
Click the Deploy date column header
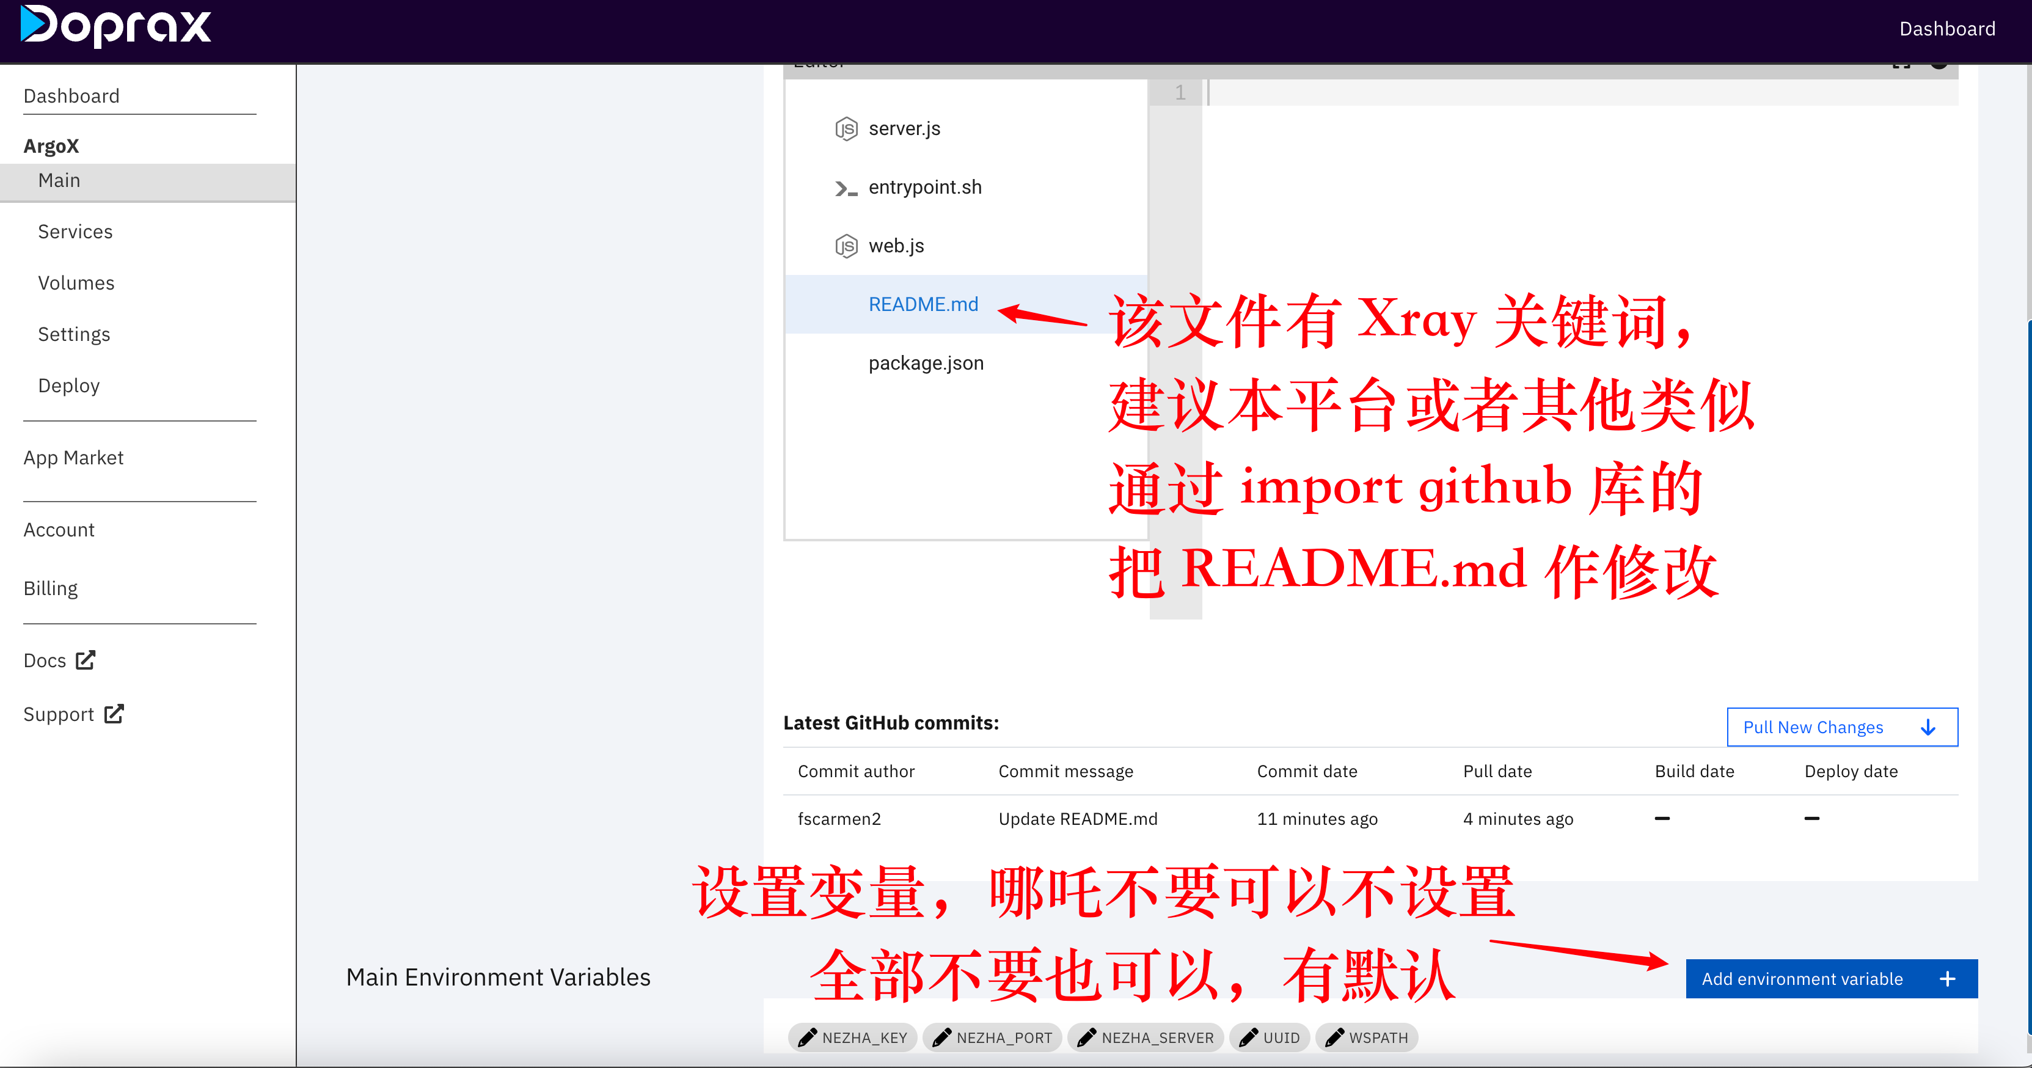(1851, 772)
